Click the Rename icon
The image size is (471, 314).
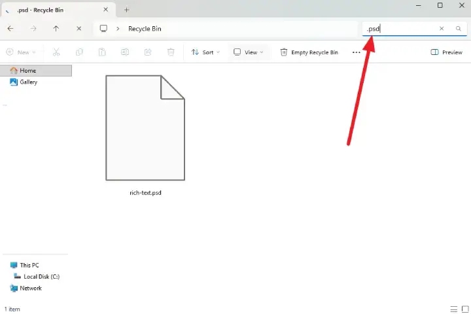pos(125,52)
